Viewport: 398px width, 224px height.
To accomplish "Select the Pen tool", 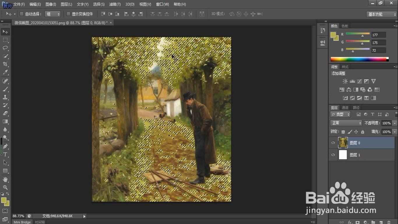I will coord(5,146).
